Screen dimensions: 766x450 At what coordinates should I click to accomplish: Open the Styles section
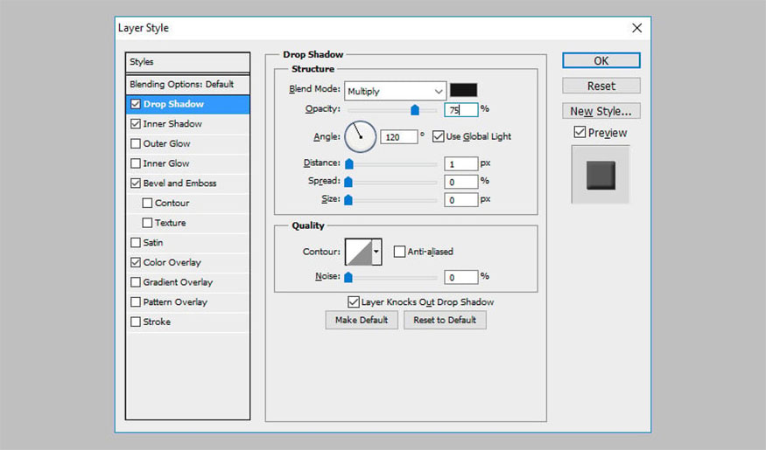coord(142,62)
